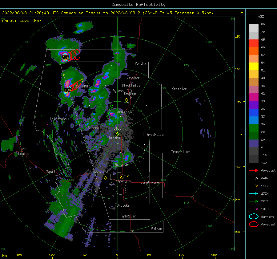
Task: Click the Blackfalds town label
Action: click(131, 85)
